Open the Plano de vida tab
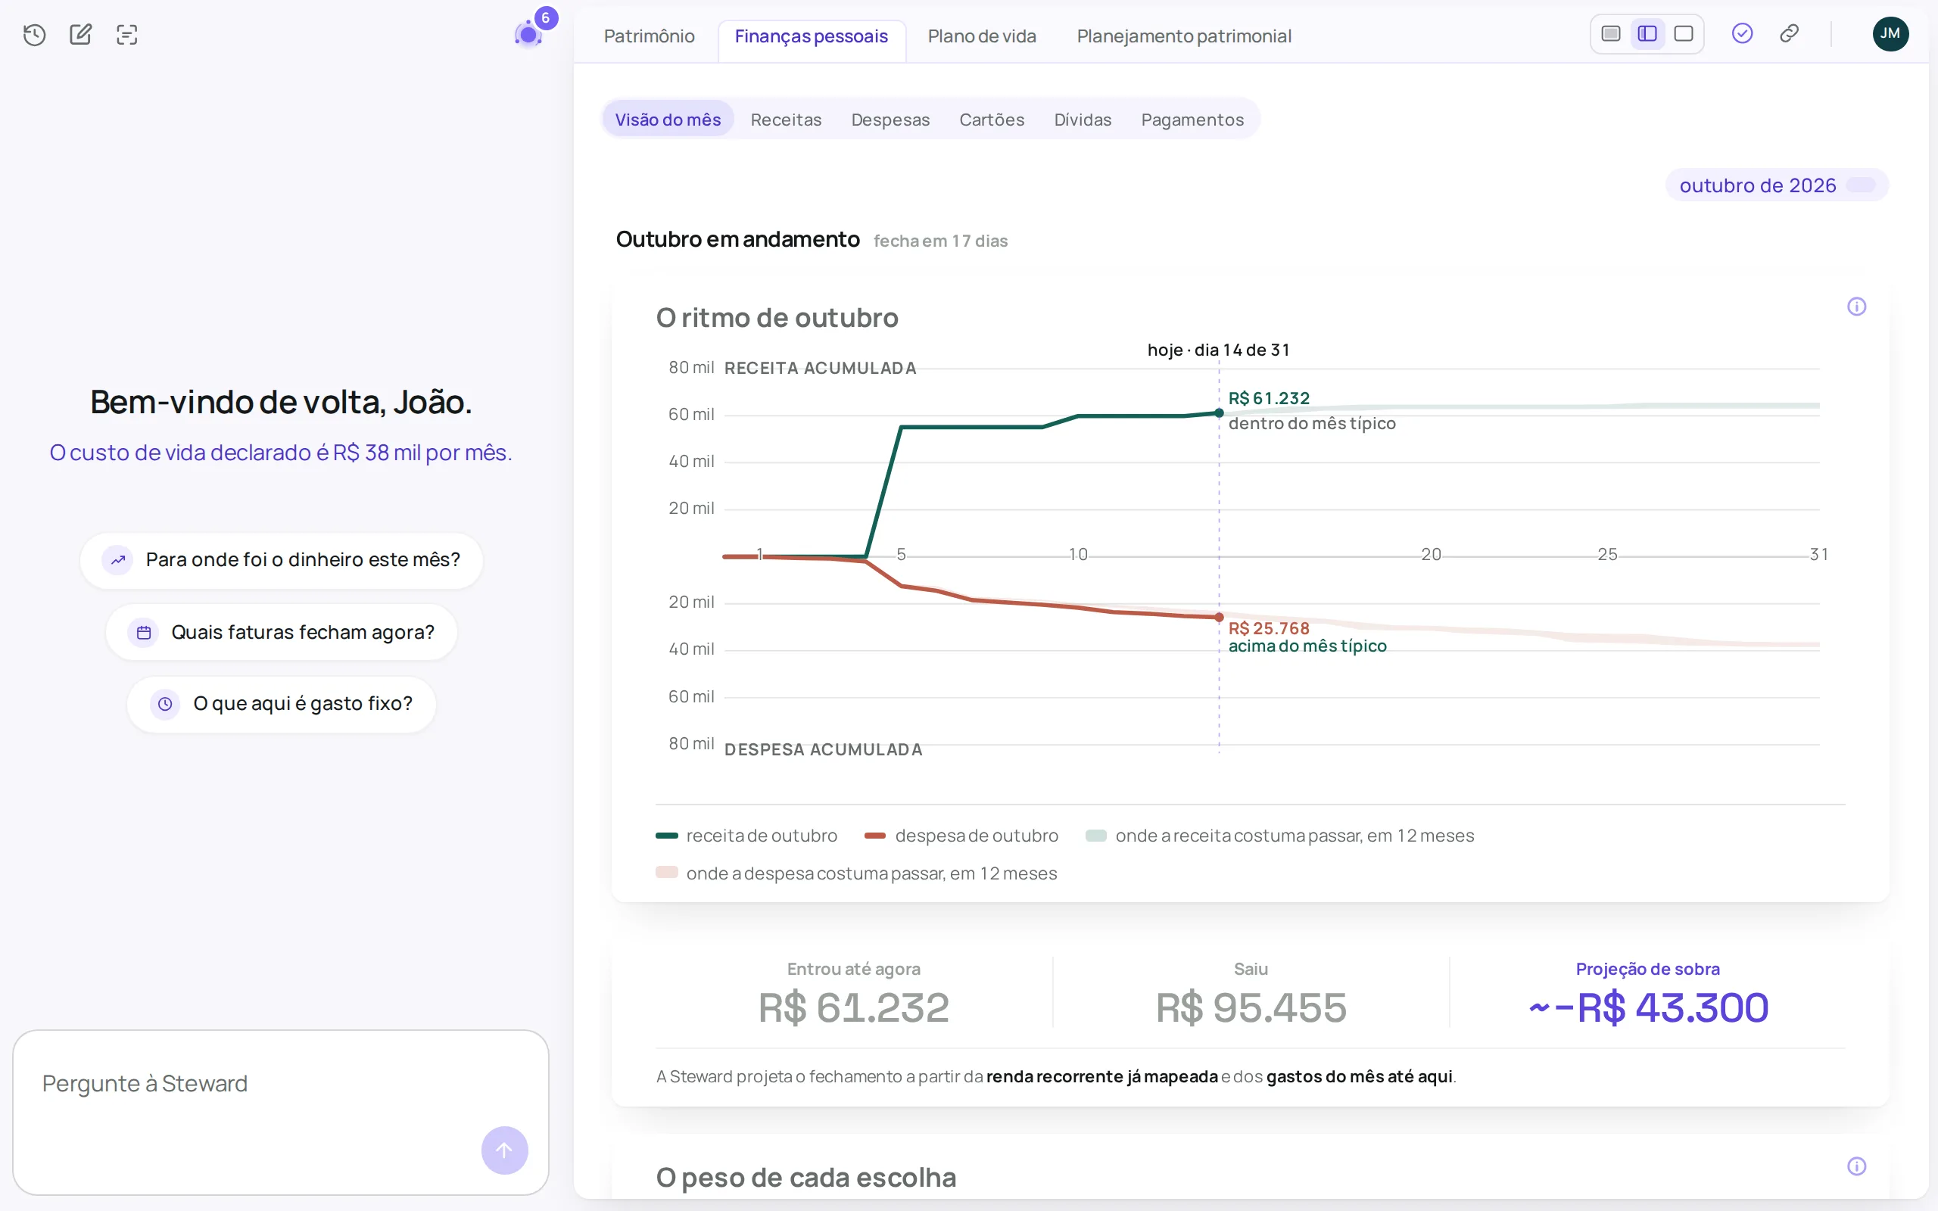The width and height of the screenshot is (1938, 1211). [982, 36]
